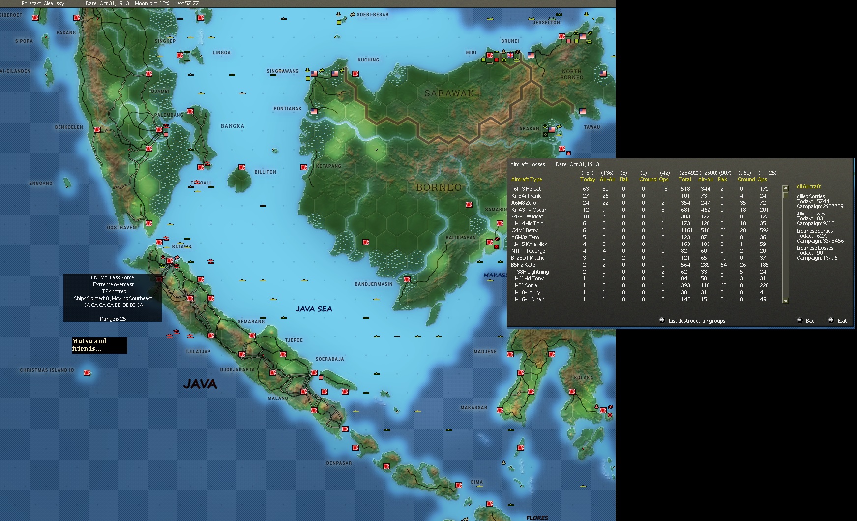The width and height of the screenshot is (857, 521).
Task: Select the Japanese base flag at Kuching
Action: tap(355, 74)
